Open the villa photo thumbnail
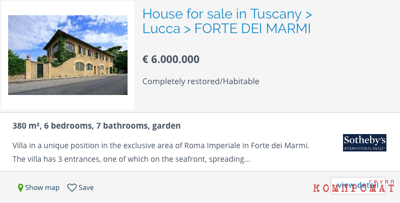 tap(68, 55)
